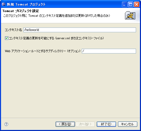The image size is (141, 131).
Task: Close the 新規 Tomcat プロジェクト dialog
Action: [x=137, y=4]
